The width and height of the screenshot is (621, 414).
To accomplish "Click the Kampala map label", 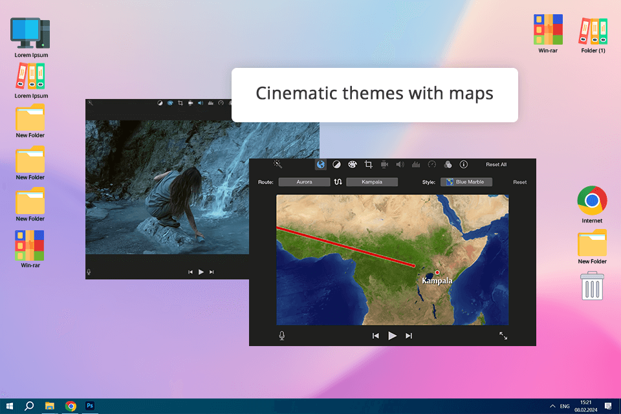I will (437, 281).
